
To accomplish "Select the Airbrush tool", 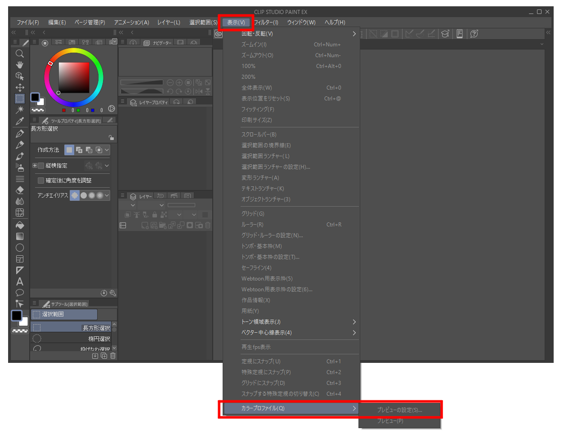I will tap(20, 167).
